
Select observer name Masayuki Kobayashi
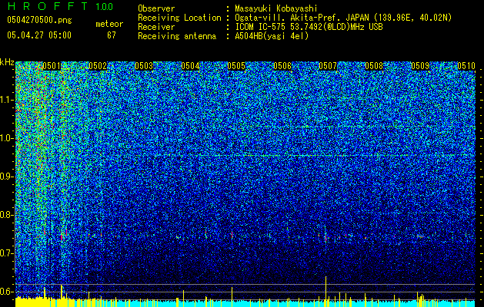coord(275,8)
